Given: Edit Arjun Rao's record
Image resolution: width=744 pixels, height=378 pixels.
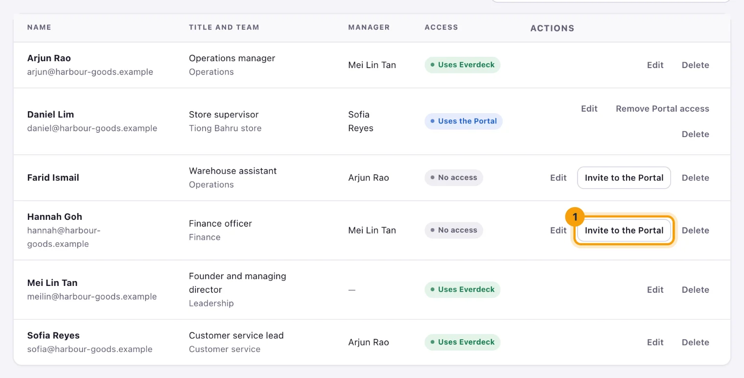Looking at the screenshot, I should pyautogui.click(x=655, y=65).
